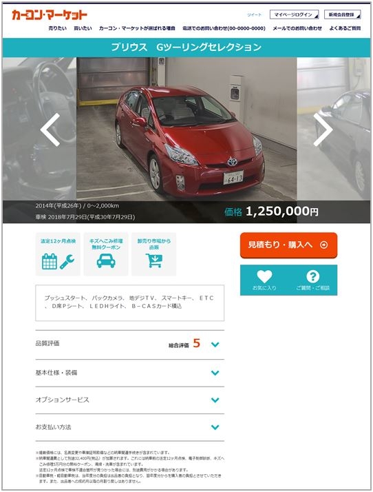Viewport: 373px width, 492px height.
Task: Expand the オプションサービス section
Action: click(130, 400)
